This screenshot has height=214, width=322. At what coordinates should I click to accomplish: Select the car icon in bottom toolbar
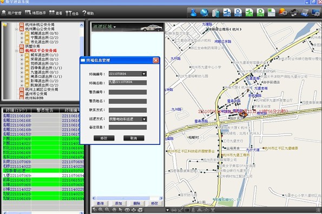point(174,210)
